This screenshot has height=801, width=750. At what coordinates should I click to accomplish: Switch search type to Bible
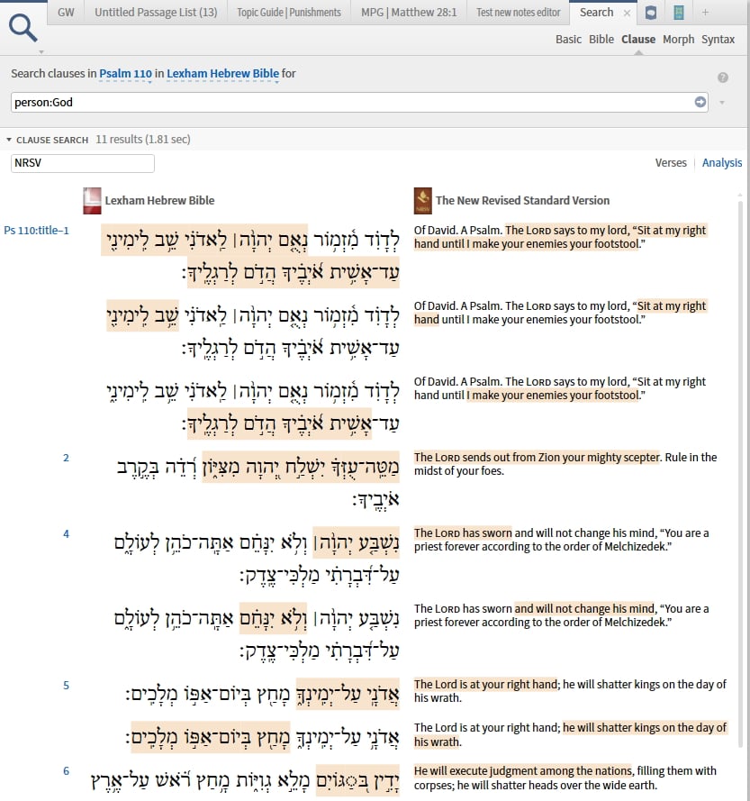click(x=601, y=40)
